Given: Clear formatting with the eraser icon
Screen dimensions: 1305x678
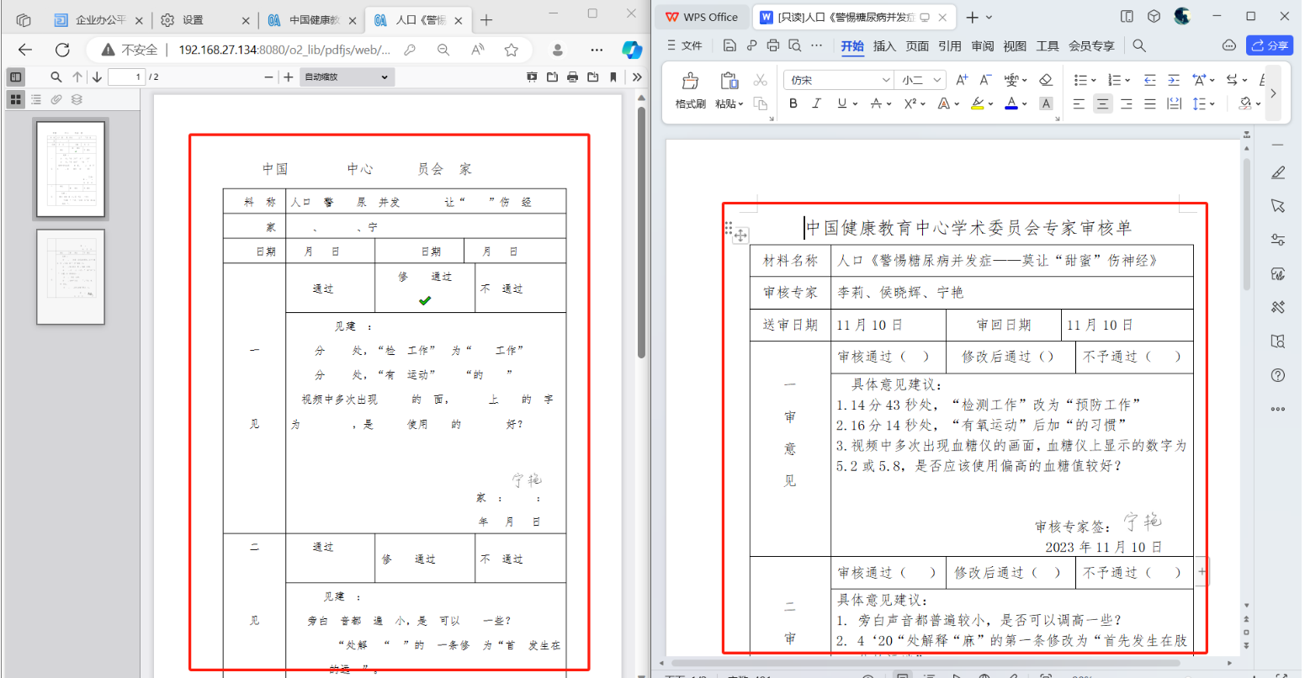Looking at the screenshot, I should tap(1046, 80).
